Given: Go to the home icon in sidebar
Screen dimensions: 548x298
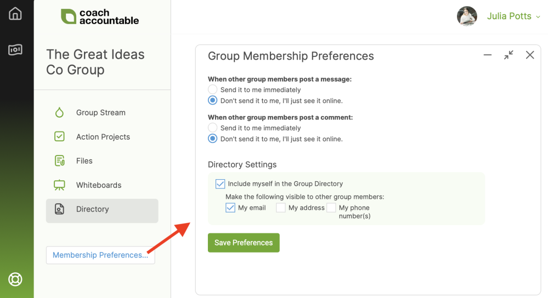Looking at the screenshot, I should [15, 14].
